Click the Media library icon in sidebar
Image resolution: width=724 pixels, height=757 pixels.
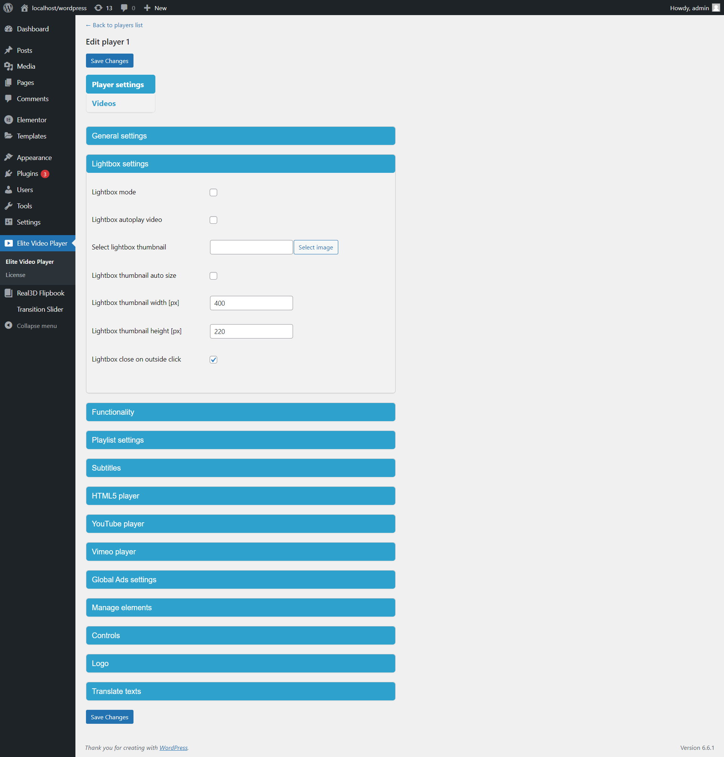pos(9,66)
